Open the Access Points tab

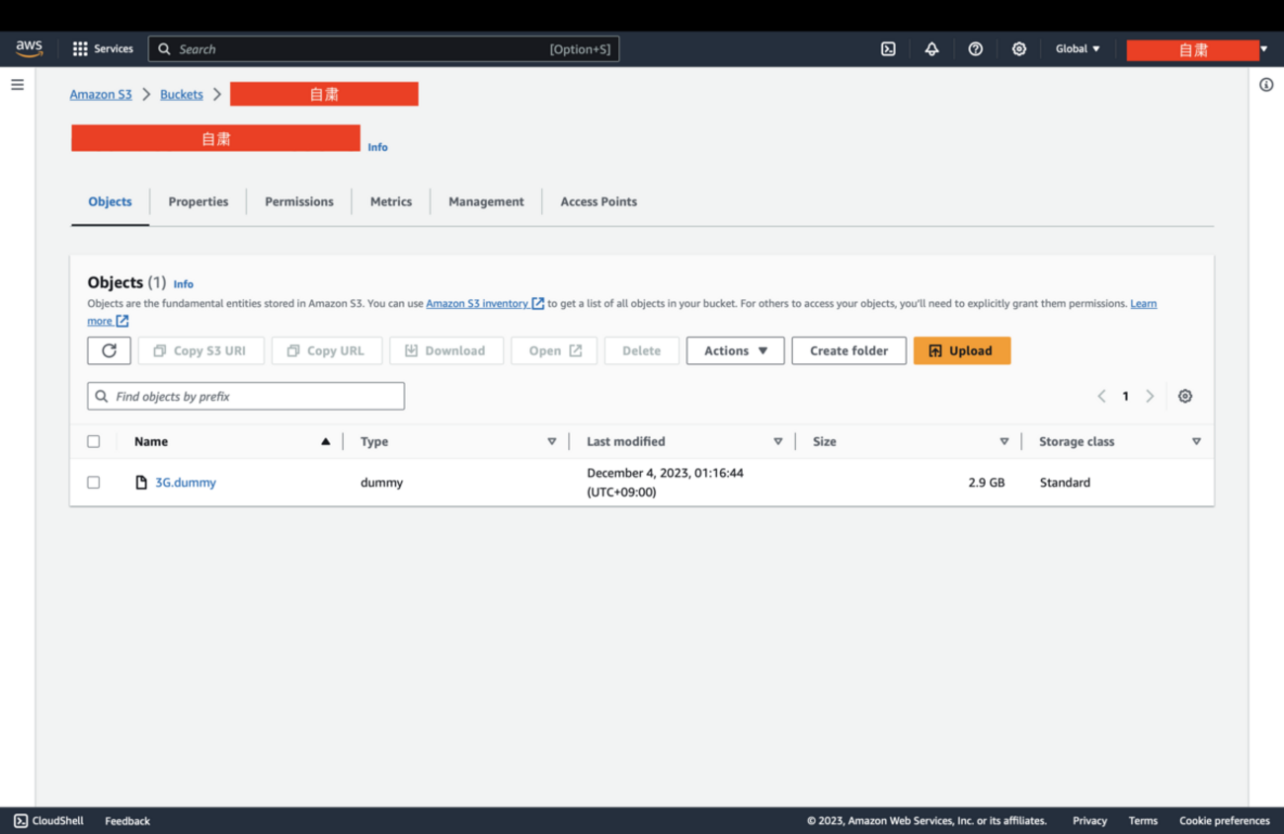click(599, 201)
